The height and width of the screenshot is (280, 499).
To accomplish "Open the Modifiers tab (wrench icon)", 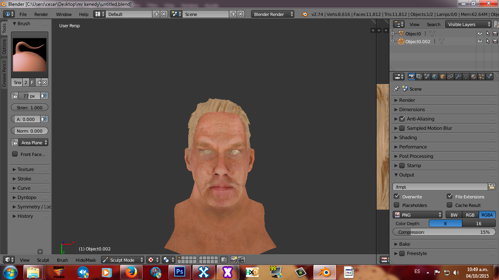I will coord(458,77).
